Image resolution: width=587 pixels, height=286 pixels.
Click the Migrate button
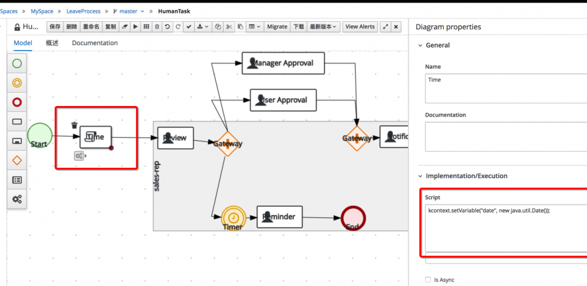[277, 27]
